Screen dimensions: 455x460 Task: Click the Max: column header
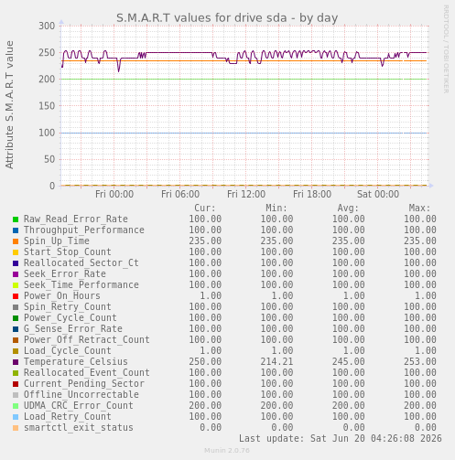419,209
